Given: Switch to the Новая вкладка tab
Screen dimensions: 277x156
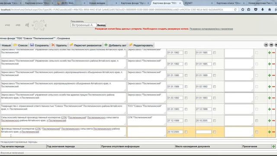Looking at the screenshot, I should click(103, 3).
